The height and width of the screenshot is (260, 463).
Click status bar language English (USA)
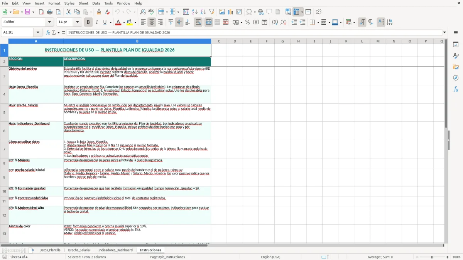(270, 257)
